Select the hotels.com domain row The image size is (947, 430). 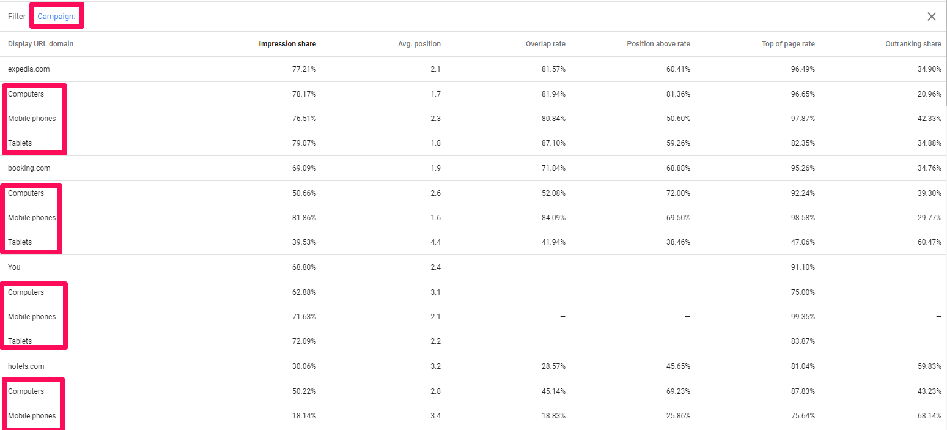473,366
